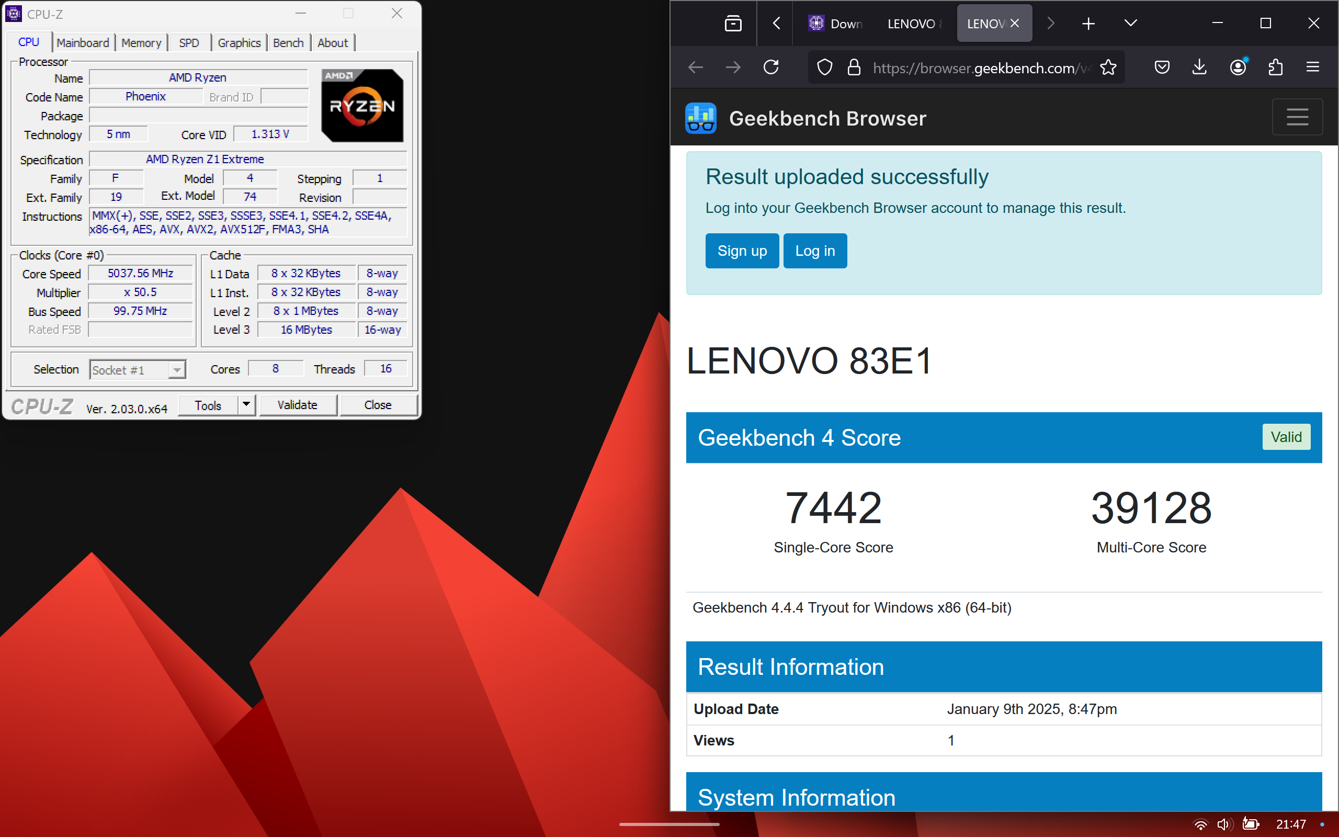Open the Pocket save icon
Viewport: 1339px width, 837px height.
[x=1162, y=67]
